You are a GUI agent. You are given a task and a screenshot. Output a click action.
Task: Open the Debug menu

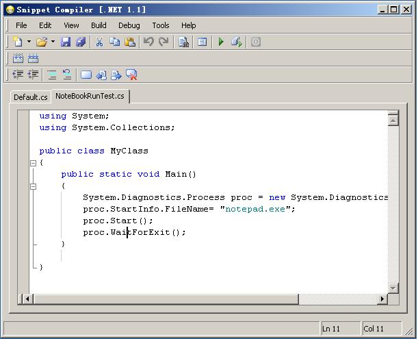[x=129, y=25]
